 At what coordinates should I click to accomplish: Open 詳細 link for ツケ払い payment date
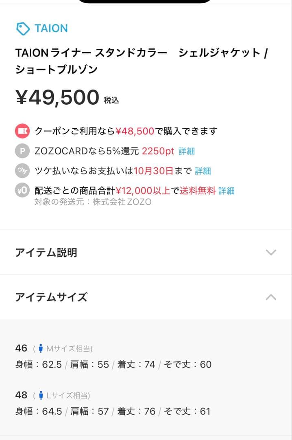tap(203, 171)
